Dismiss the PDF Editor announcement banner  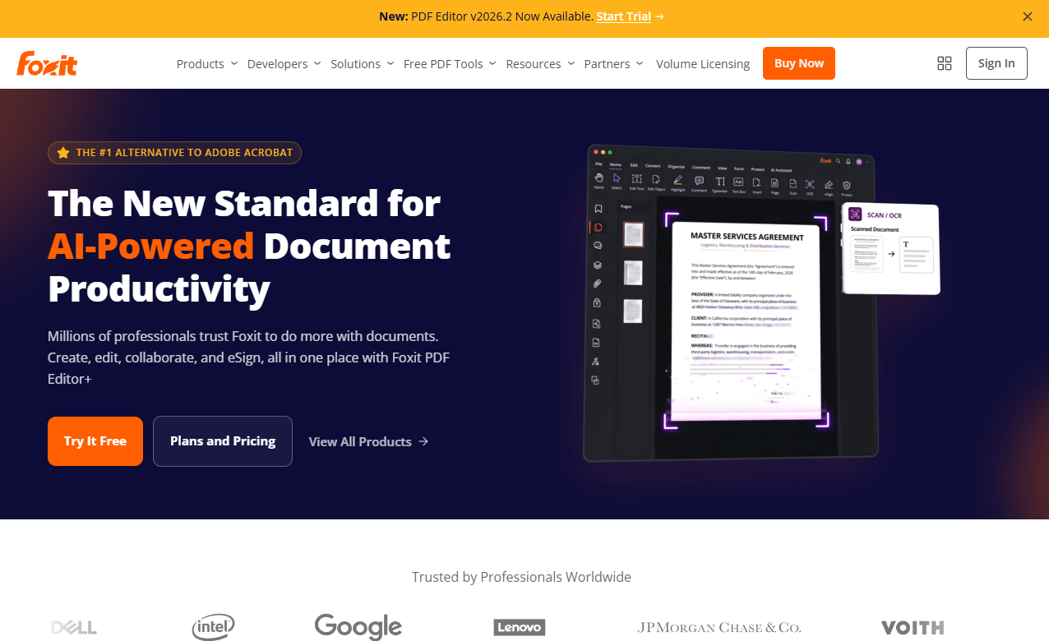tap(1027, 16)
